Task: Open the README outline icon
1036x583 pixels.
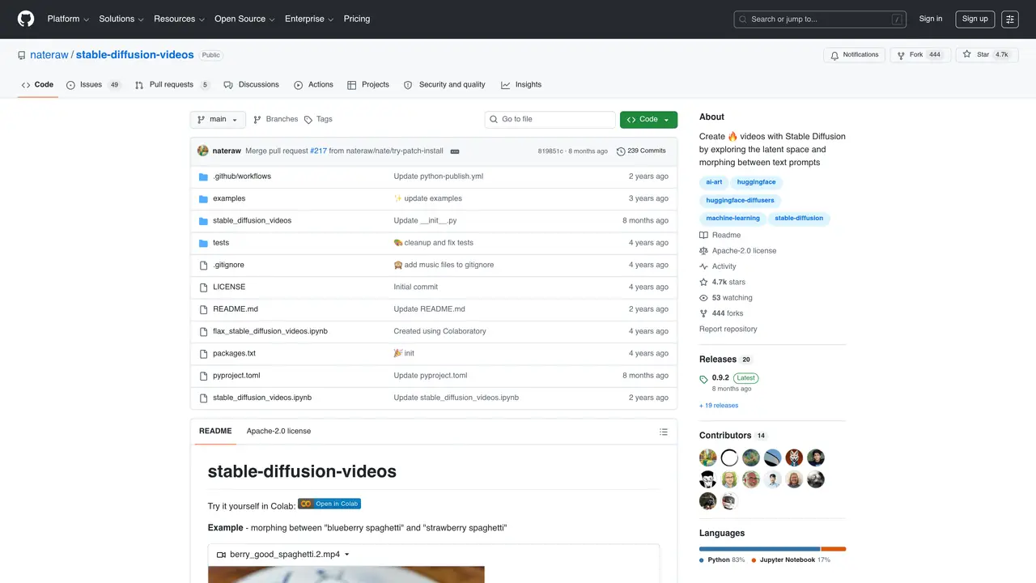Action: (664, 432)
